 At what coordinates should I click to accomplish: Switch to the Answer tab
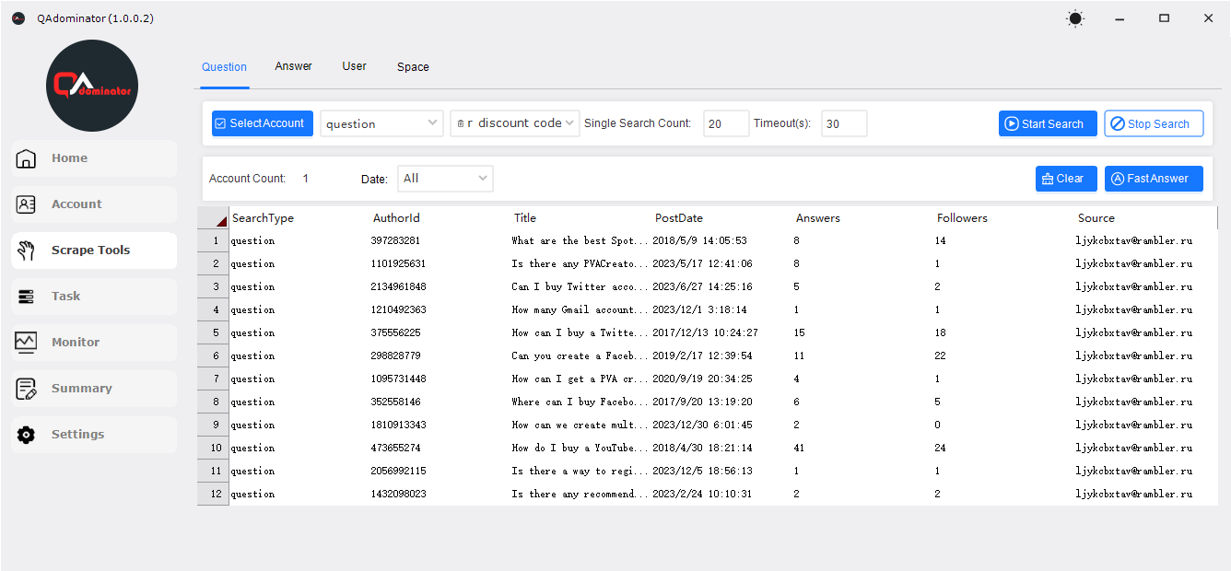pyautogui.click(x=293, y=66)
